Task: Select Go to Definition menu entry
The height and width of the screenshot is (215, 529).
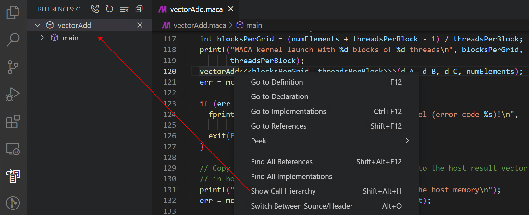Action: (x=277, y=82)
